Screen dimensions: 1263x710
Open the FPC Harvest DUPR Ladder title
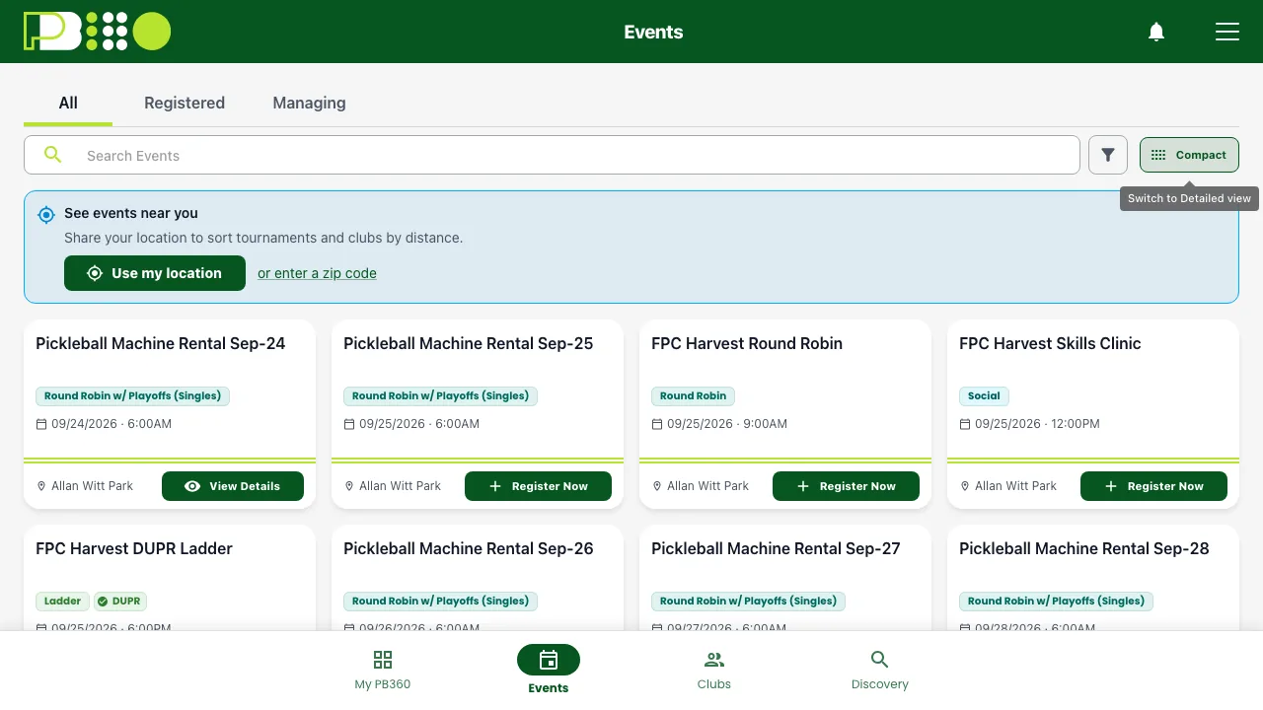coord(134,548)
